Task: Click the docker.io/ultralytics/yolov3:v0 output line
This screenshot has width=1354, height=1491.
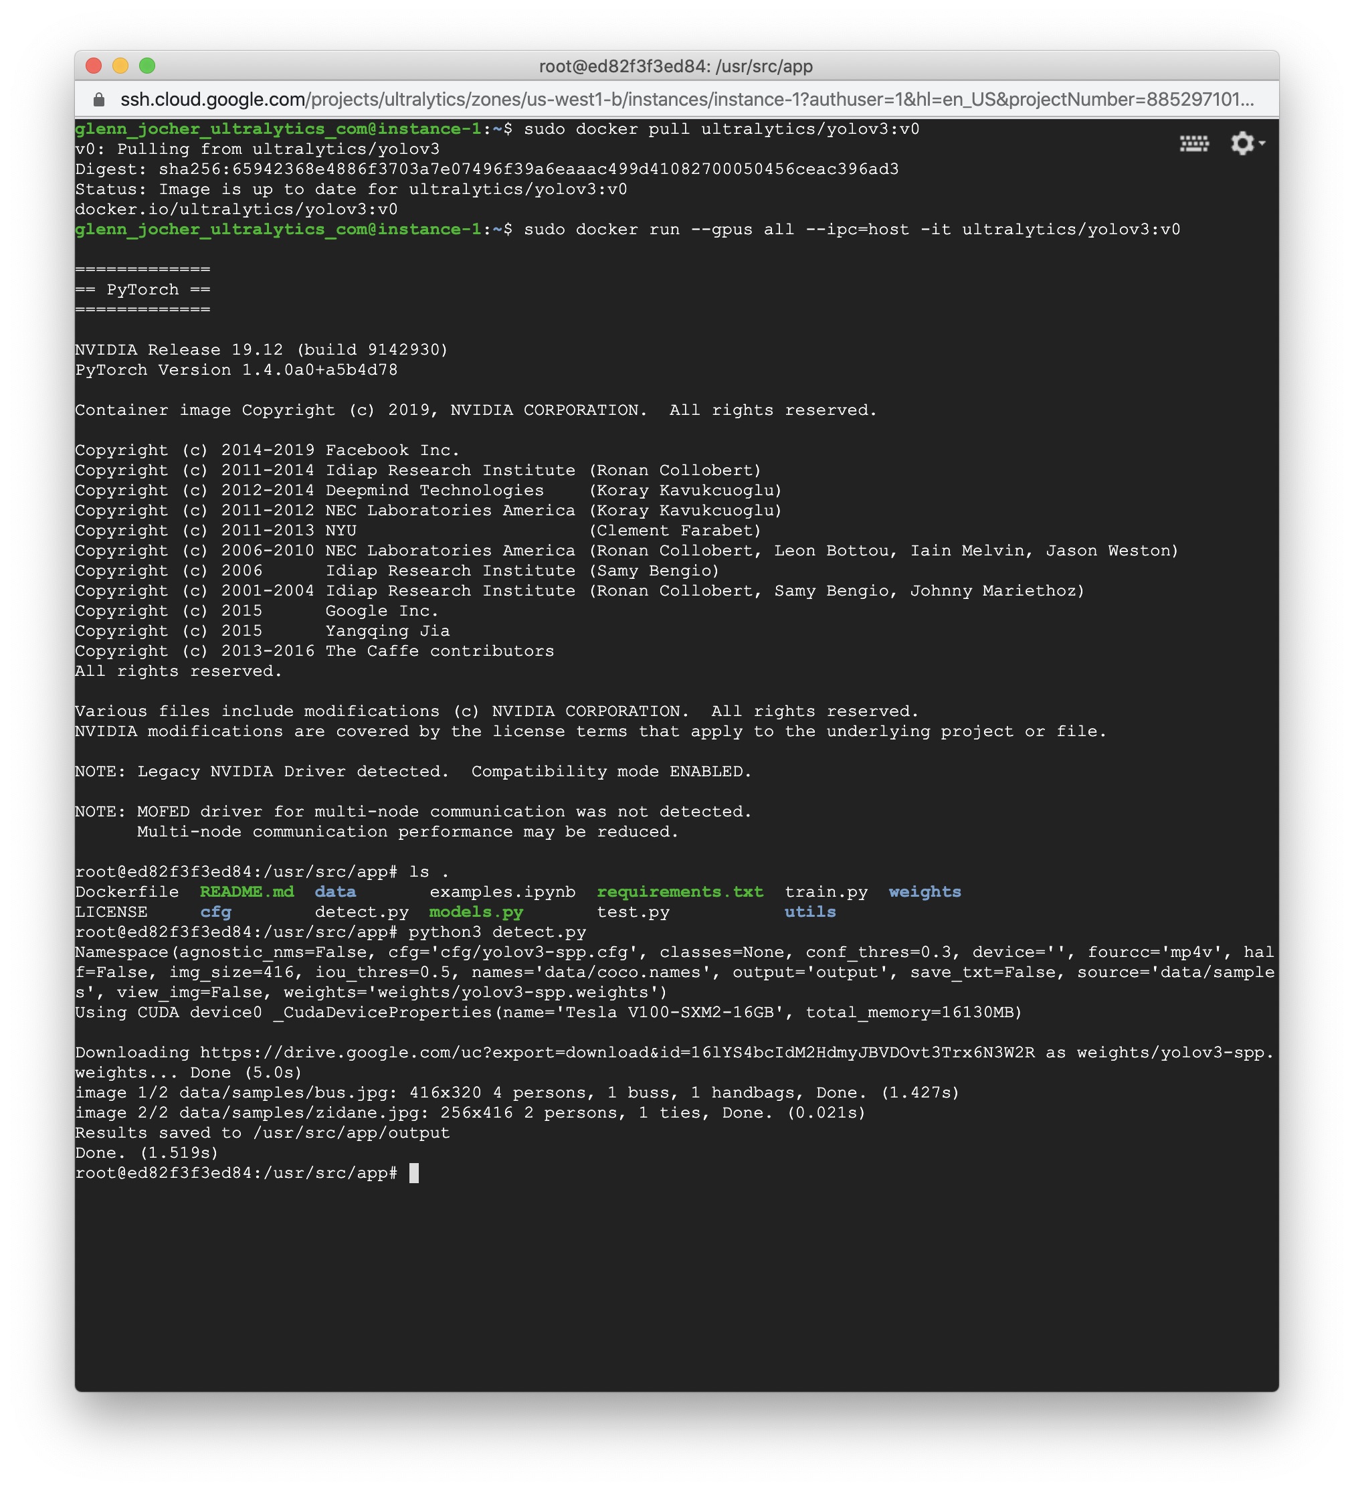Action: (236, 209)
